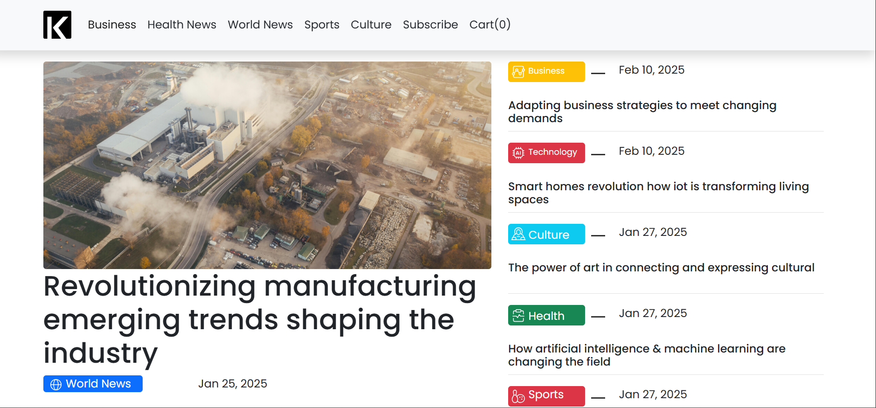The height and width of the screenshot is (408, 876).
Task: Select the Business briefcase badge icon
Action: (519, 71)
